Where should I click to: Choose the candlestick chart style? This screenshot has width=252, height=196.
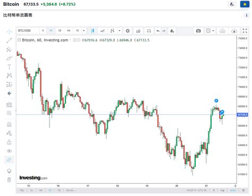[93, 31]
